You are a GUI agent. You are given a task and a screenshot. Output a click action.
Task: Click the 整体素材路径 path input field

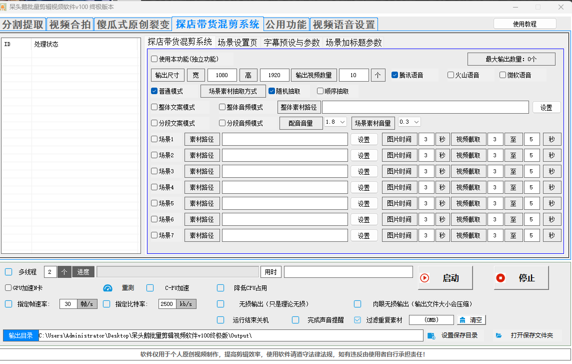coord(425,107)
